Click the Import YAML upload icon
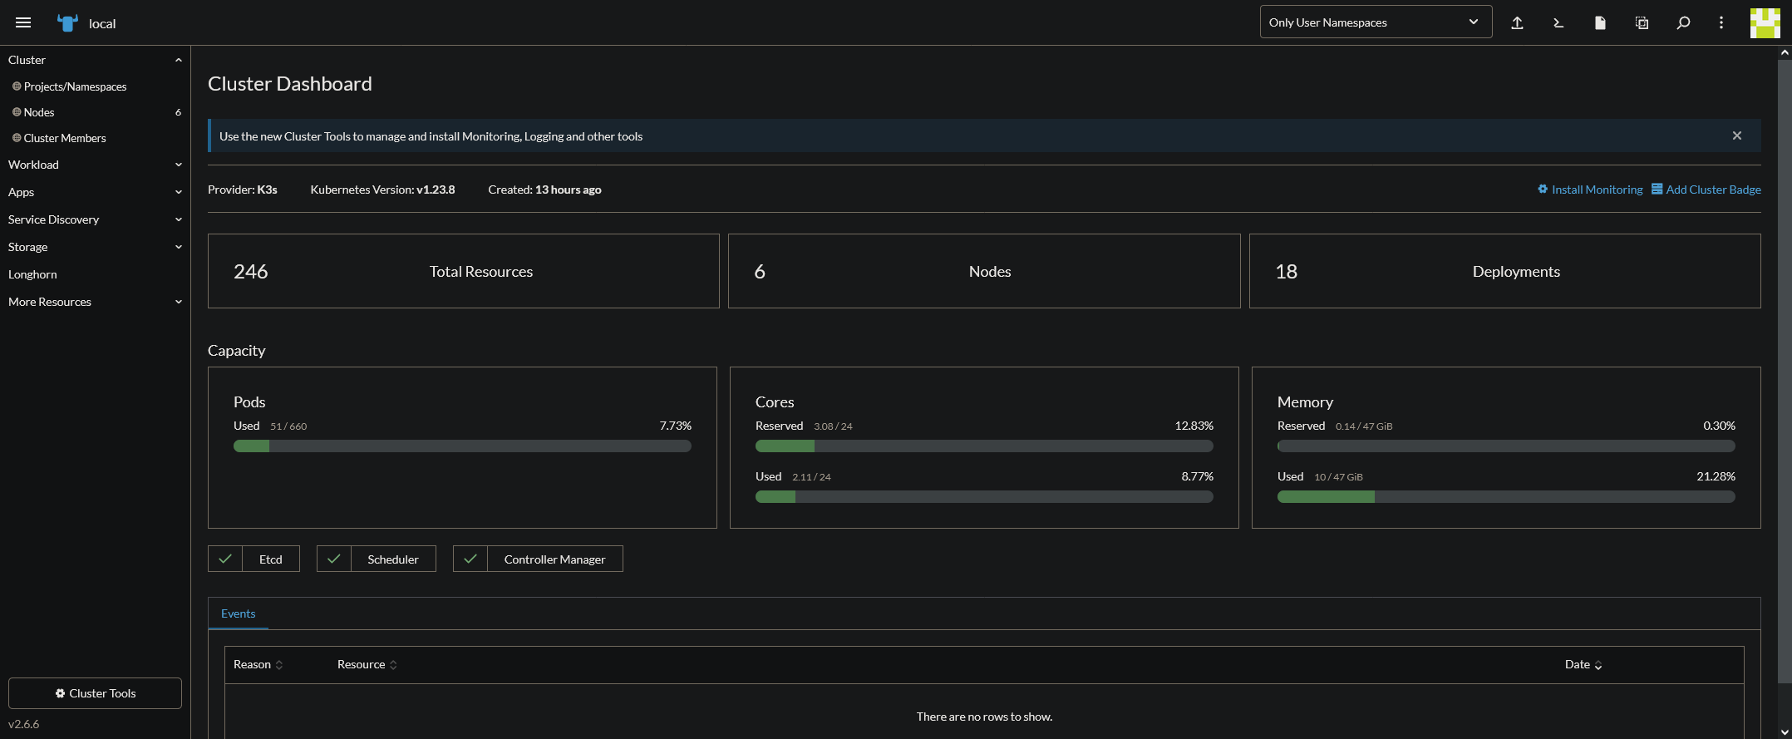The image size is (1792, 739). pyautogui.click(x=1517, y=22)
